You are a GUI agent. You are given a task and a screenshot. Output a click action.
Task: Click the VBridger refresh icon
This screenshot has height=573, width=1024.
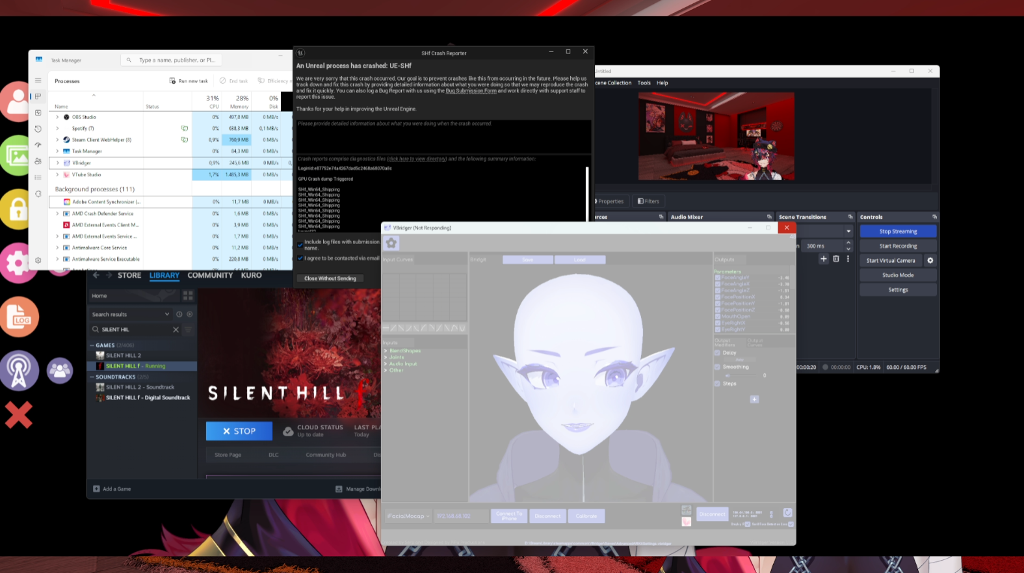787,513
